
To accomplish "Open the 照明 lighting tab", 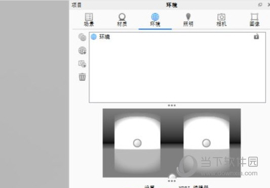I will coord(188,20).
